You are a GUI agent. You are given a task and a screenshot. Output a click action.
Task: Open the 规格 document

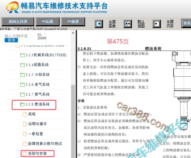tap(32, 114)
